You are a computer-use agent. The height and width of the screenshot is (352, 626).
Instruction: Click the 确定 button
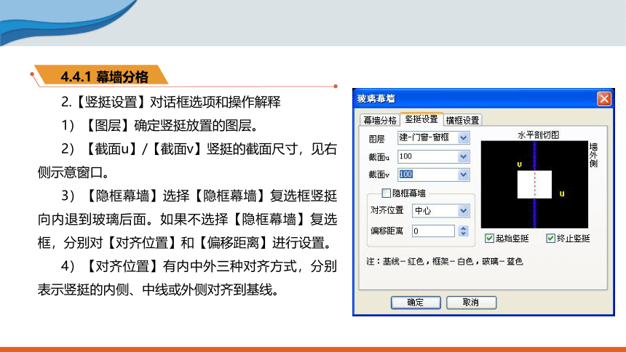coord(416,303)
